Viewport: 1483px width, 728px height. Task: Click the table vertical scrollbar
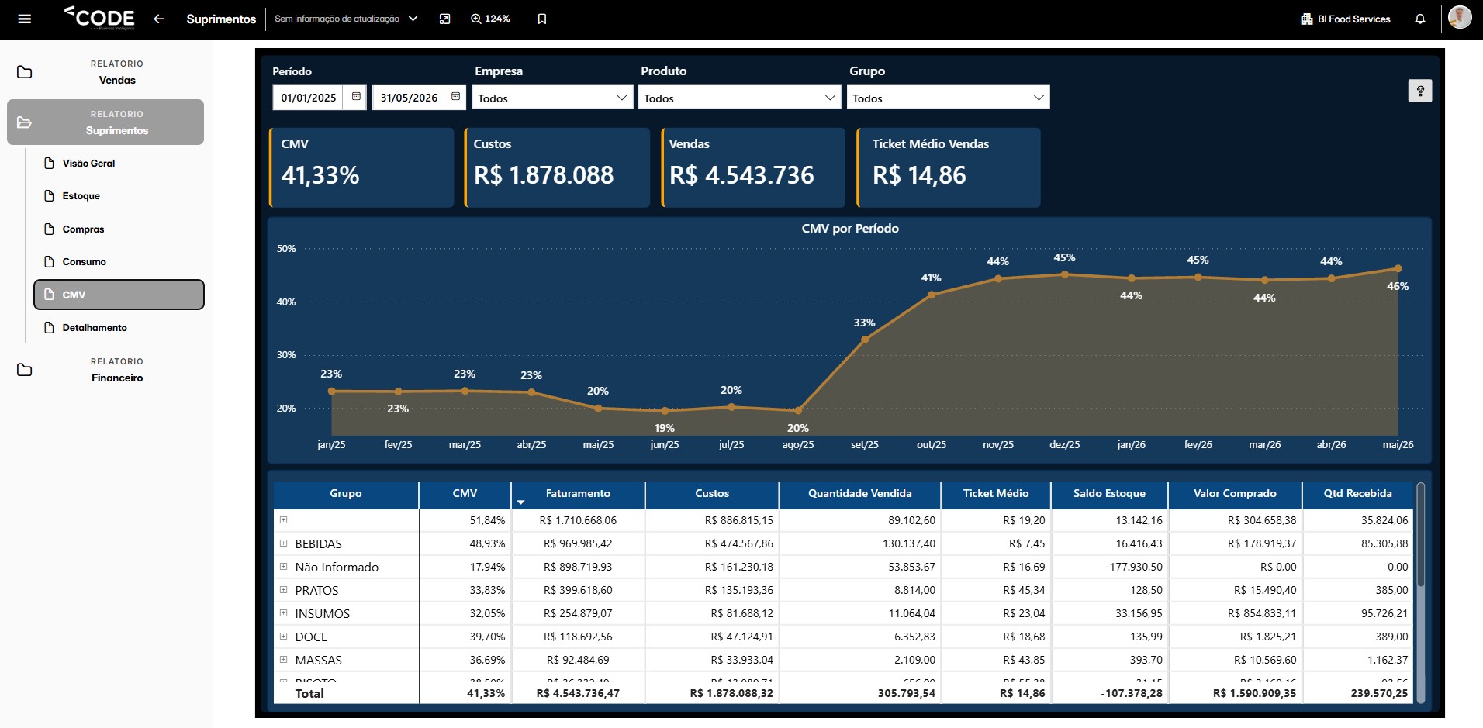tap(1420, 535)
